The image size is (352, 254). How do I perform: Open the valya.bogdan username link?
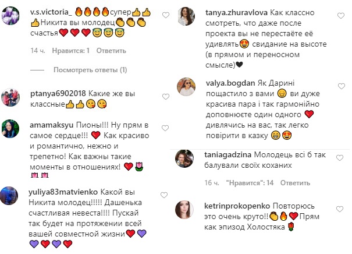click(227, 83)
